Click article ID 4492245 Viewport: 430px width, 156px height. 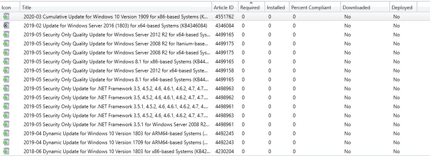(x=225, y=134)
